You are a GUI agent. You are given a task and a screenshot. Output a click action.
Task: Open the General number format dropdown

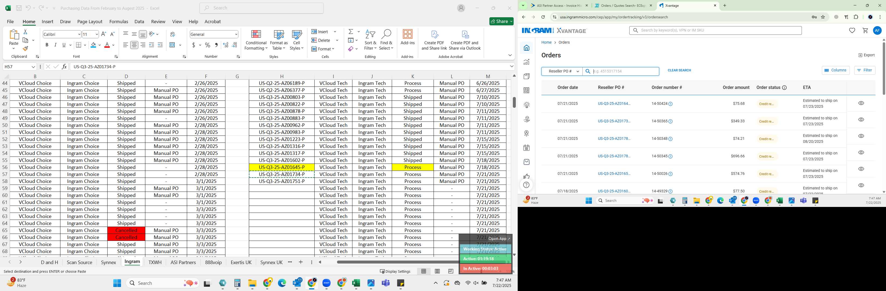click(x=236, y=34)
